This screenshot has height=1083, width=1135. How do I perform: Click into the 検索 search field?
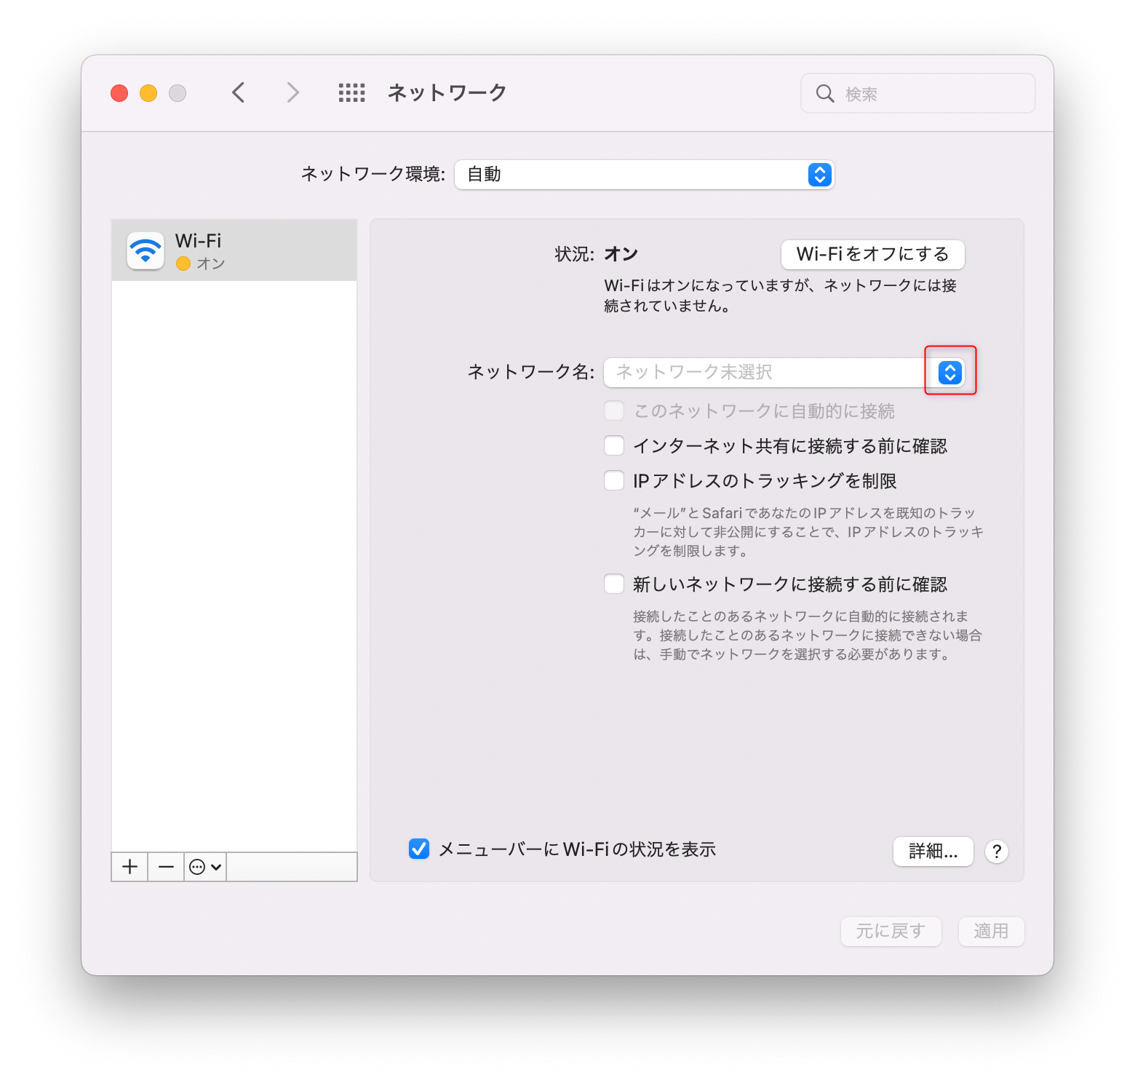(918, 93)
